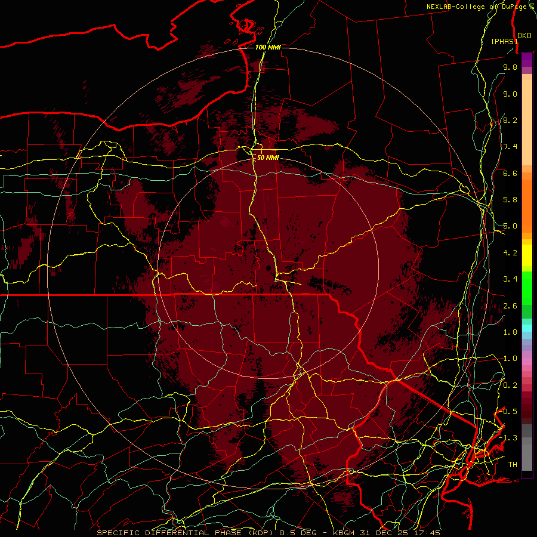Click the pink band of the color scale
537x537 pixels.
(x=527, y=361)
